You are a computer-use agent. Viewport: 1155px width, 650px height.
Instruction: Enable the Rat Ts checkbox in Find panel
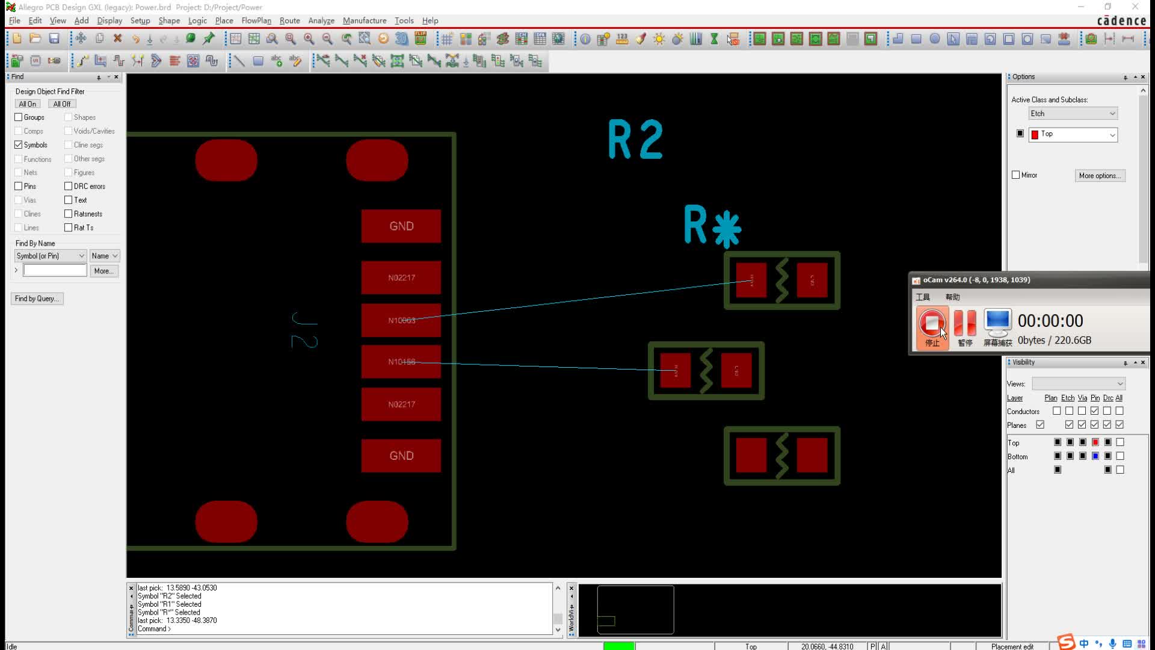[69, 227]
